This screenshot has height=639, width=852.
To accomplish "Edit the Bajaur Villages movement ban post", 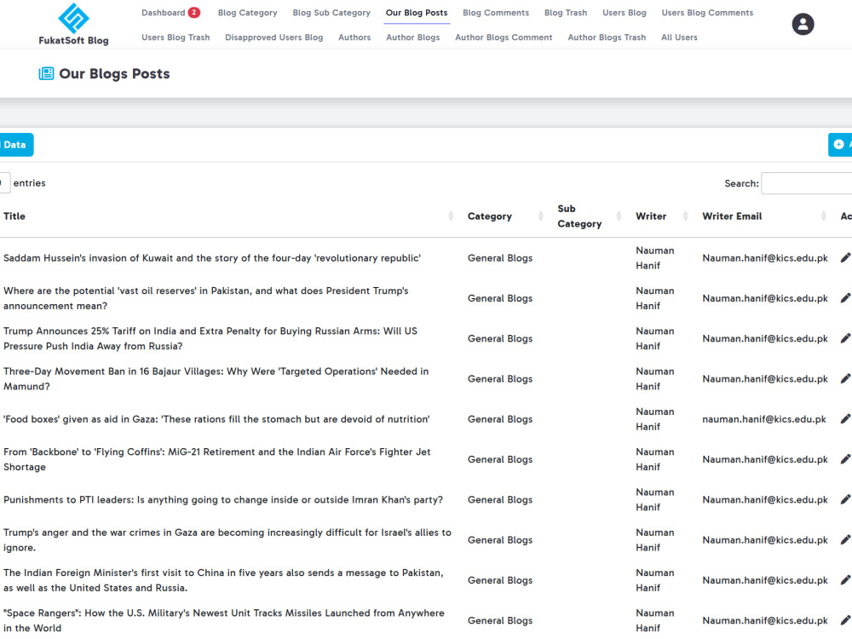I will 845,378.
